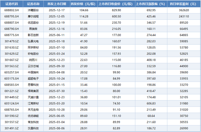Click closing price 82.89
The image size is (201, 132).
point(116,129)
